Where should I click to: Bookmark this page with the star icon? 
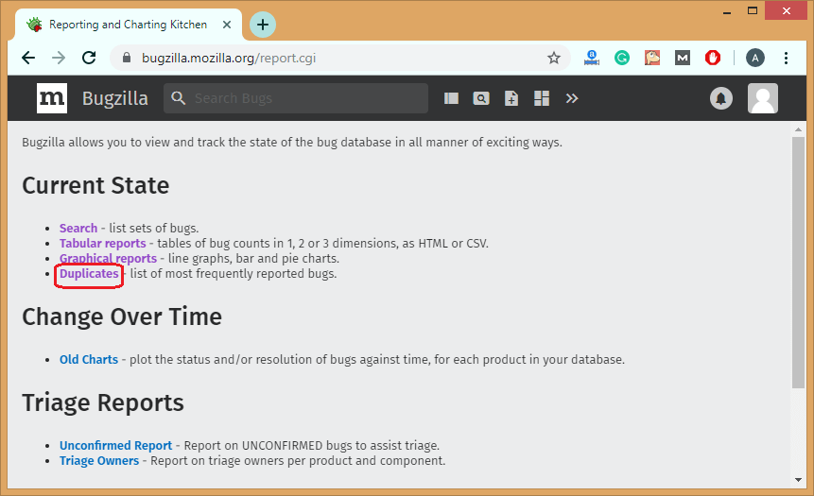pos(554,58)
